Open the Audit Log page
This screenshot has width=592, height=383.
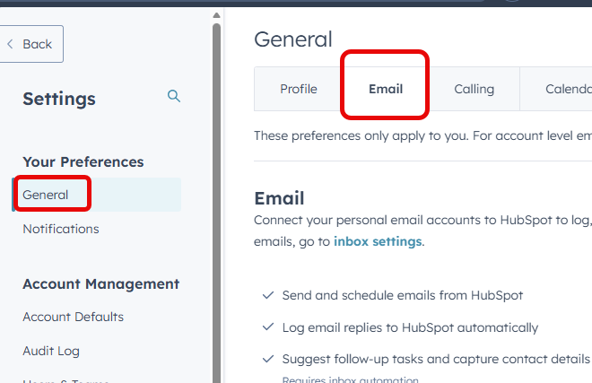(x=52, y=351)
